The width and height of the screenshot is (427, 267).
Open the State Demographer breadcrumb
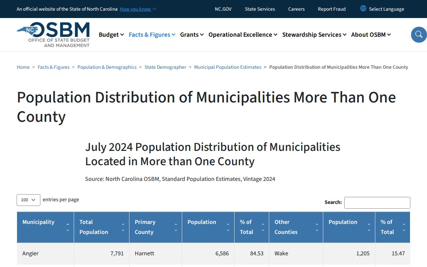click(165, 67)
